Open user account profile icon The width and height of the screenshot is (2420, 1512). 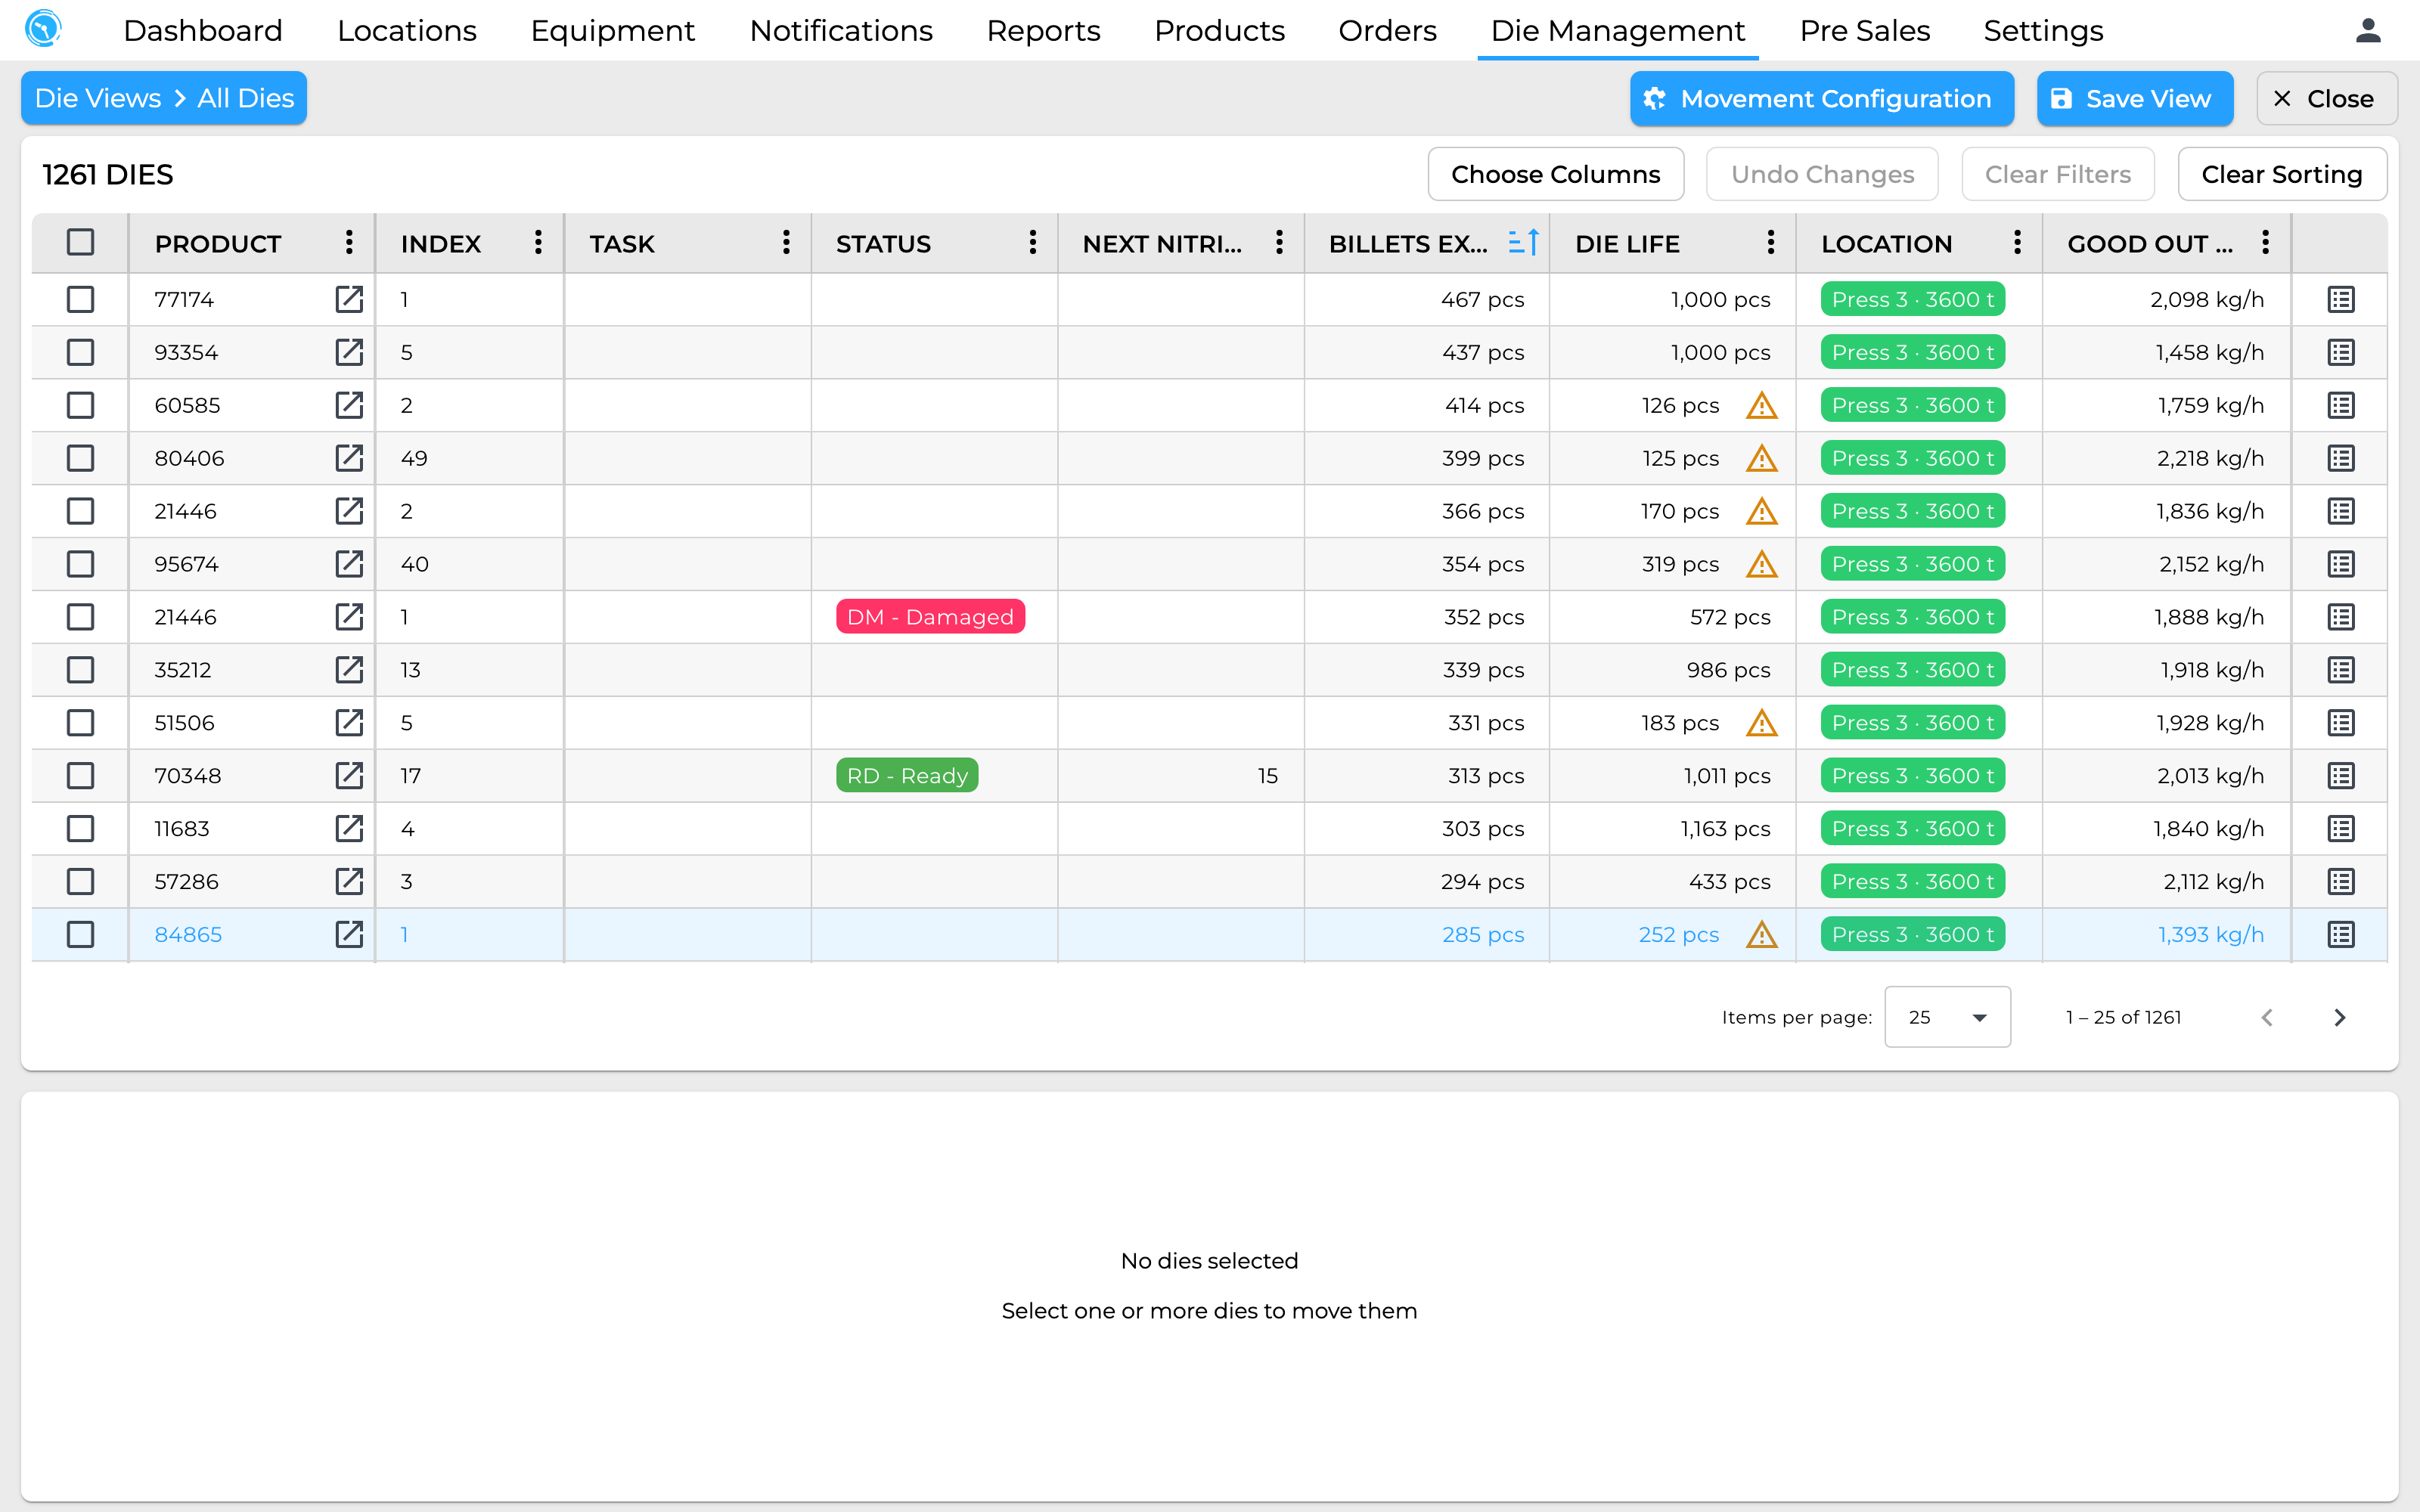2368,31
